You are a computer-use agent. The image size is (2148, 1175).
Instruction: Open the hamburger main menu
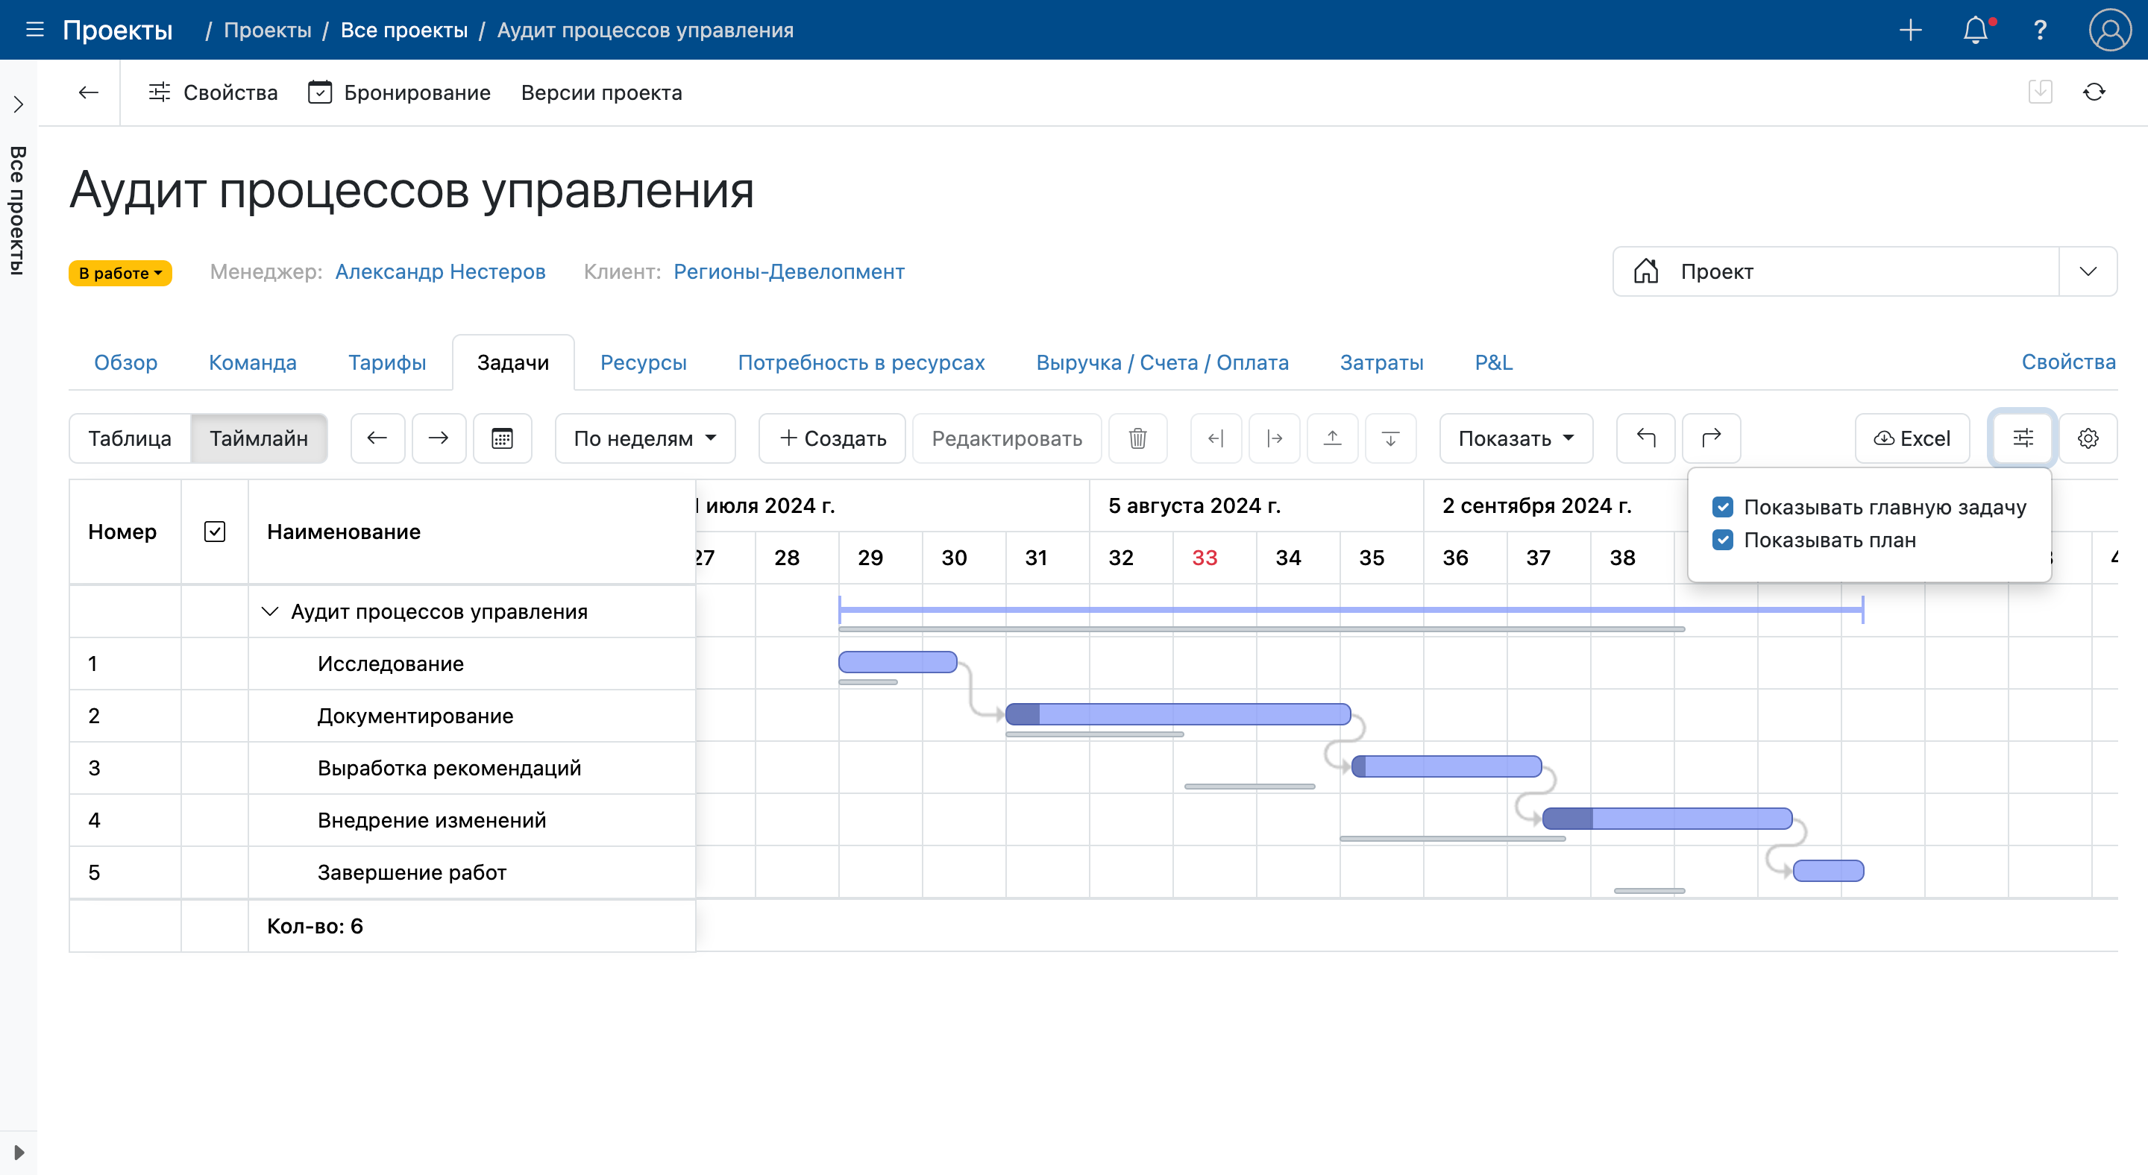click(x=34, y=30)
